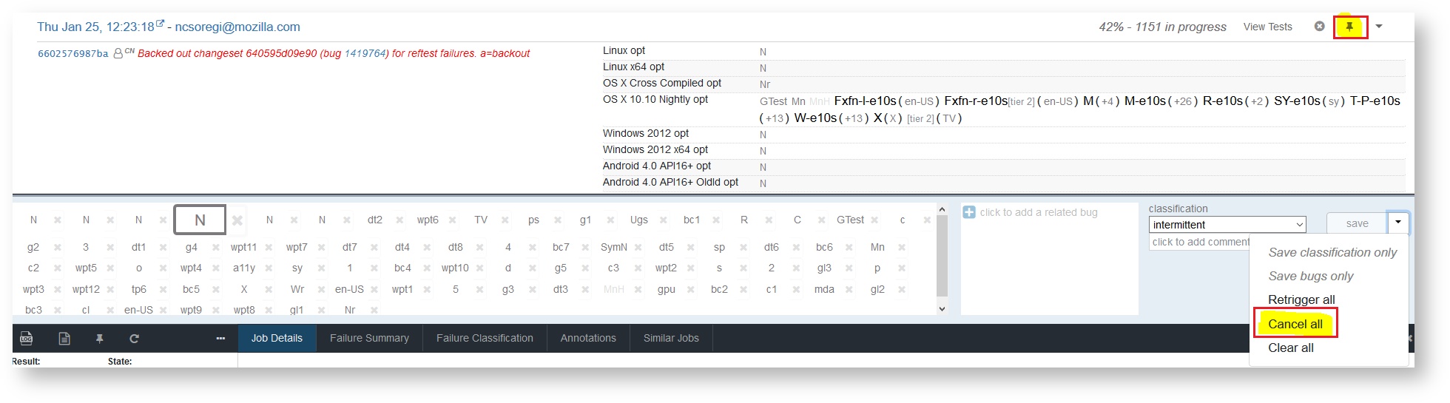Select Clear all from the menu
Image resolution: width=1450 pixels, height=403 pixels.
pyautogui.click(x=1291, y=348)
